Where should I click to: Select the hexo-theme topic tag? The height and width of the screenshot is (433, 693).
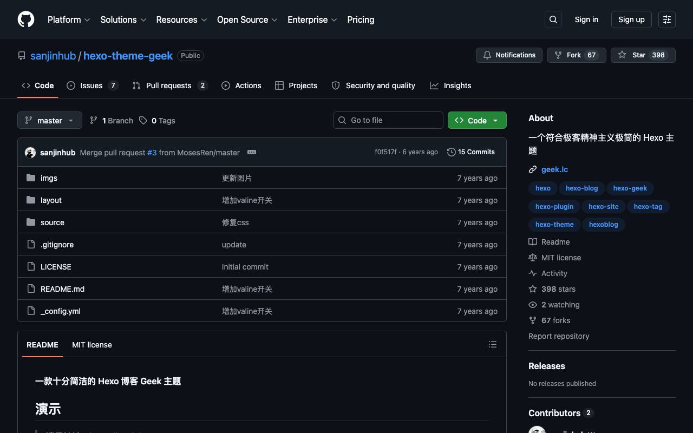[554, 225]
